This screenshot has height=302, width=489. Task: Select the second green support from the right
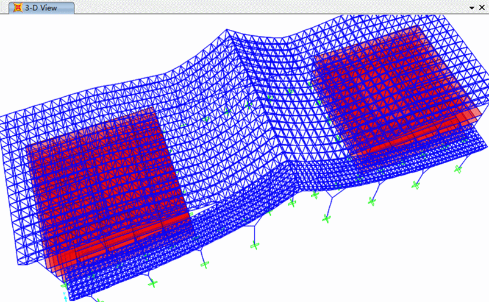[416, 184]
